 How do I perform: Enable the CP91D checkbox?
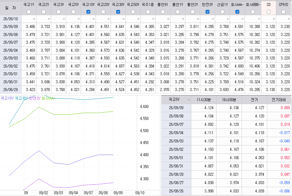283,12
